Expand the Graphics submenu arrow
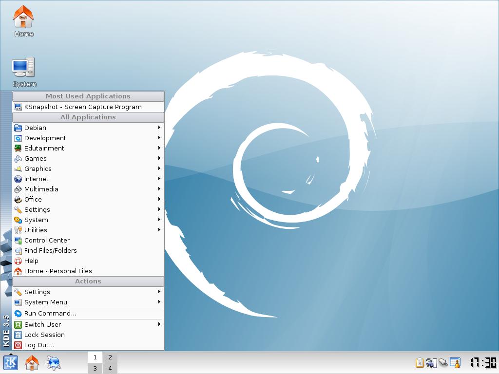499x374 pixels. pos(159,168)
